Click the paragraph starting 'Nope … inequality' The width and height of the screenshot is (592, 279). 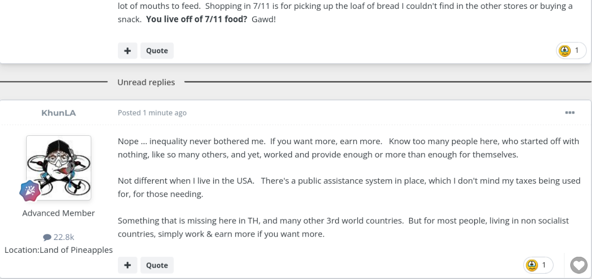click(x=348, y=148)
